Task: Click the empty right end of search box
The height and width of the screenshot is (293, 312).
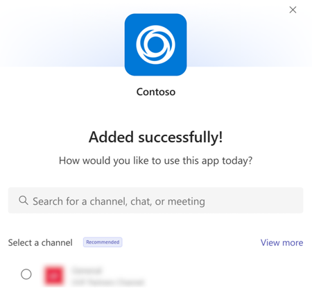Action: click(x=254, y=201)
